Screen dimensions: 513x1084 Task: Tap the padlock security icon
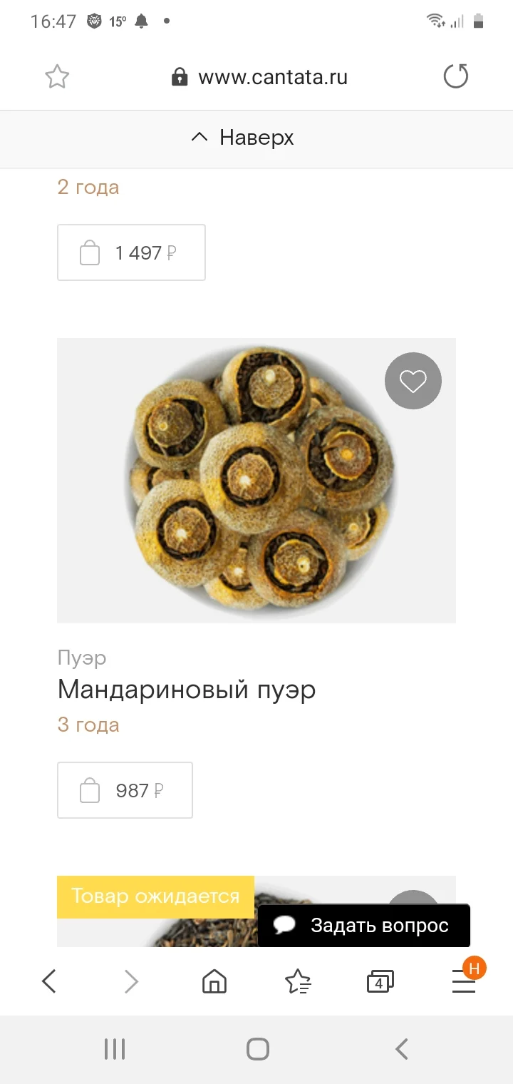pos(180,77)
